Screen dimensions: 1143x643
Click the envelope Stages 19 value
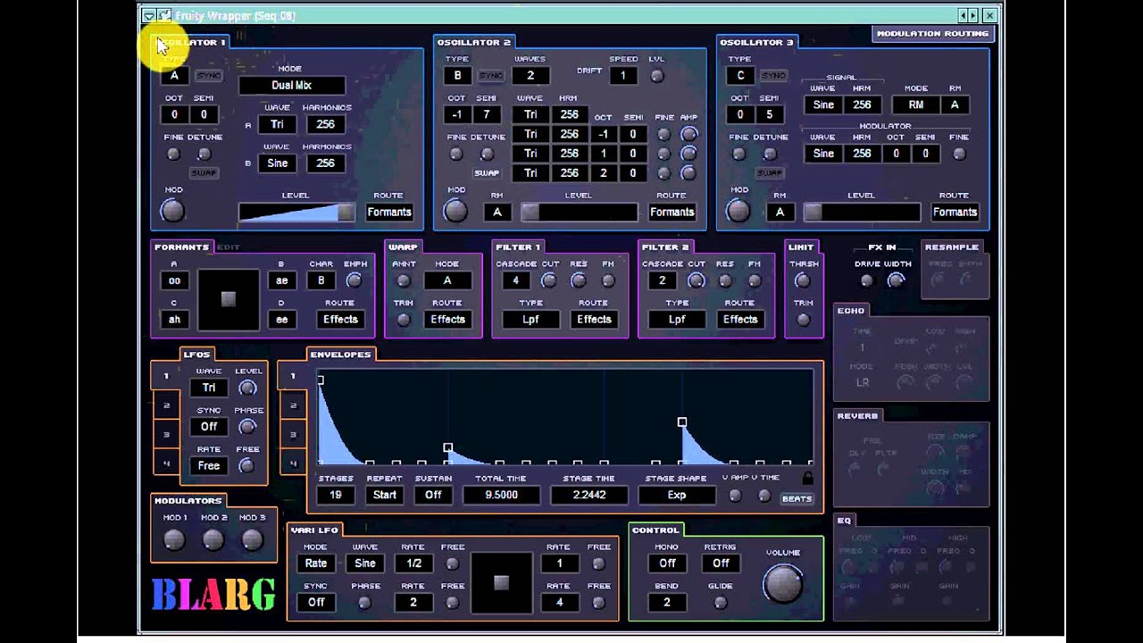336,495
